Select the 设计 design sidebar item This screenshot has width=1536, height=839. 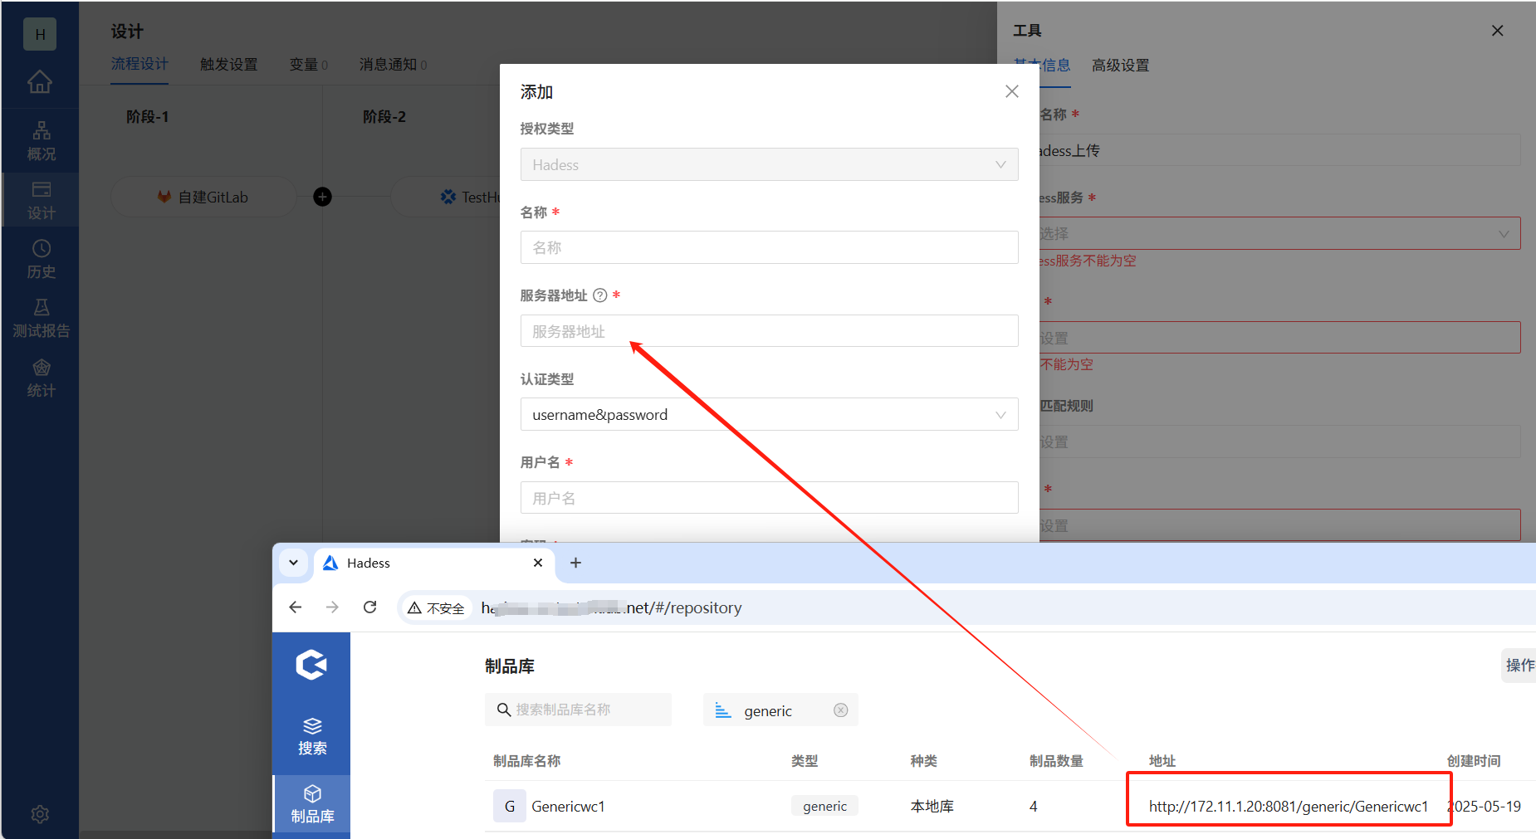41,201
